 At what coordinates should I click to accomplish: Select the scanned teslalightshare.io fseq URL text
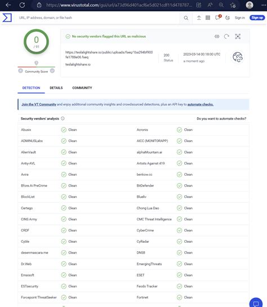tap(109, 55)
